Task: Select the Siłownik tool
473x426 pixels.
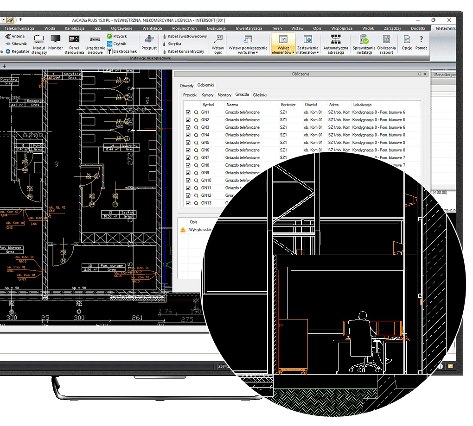Action: pyautogui.click(x=16, y=44)
